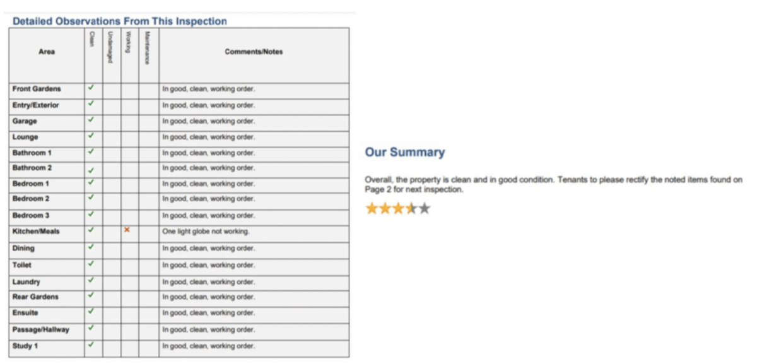This screenshot has height=364, width=757.
Task: Click the Detailed Observations From This Inspection heading
Action: tap(119, 21)
